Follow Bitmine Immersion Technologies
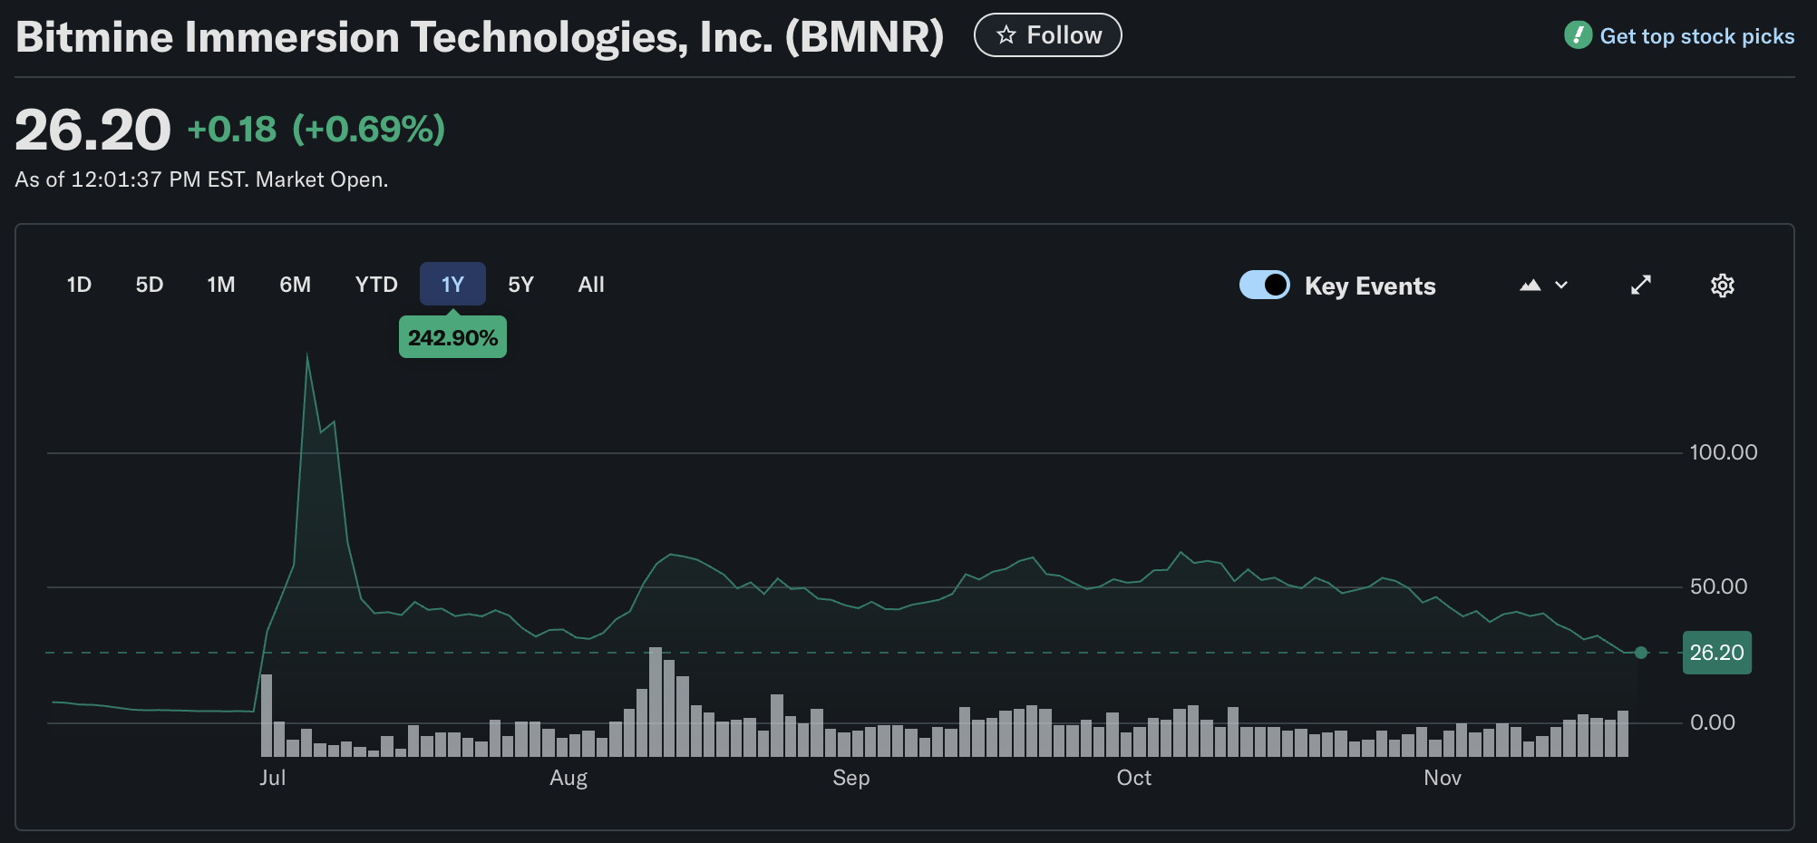The image size is (1817, 843). (x=1047, y=34)
